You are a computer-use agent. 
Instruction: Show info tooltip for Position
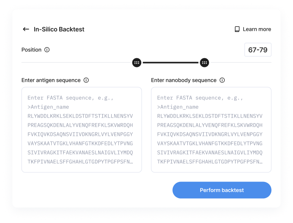pos(47,50)
